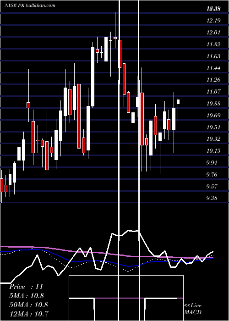The image size is (229, 321).
Task: Click the 12.19 price axis label
Action: click(x=214, y=21)
